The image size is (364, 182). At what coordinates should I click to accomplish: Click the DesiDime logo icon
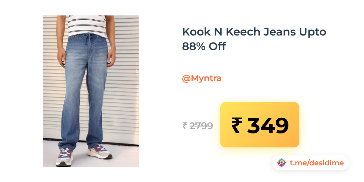tap(282, 163)
